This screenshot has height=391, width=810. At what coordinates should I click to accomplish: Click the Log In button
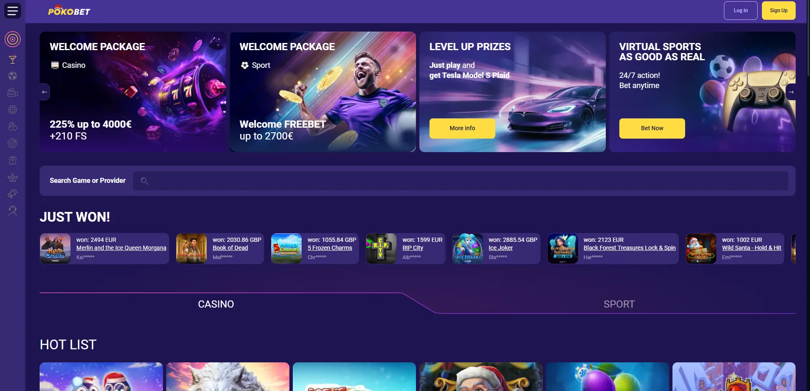pos(741,11)
